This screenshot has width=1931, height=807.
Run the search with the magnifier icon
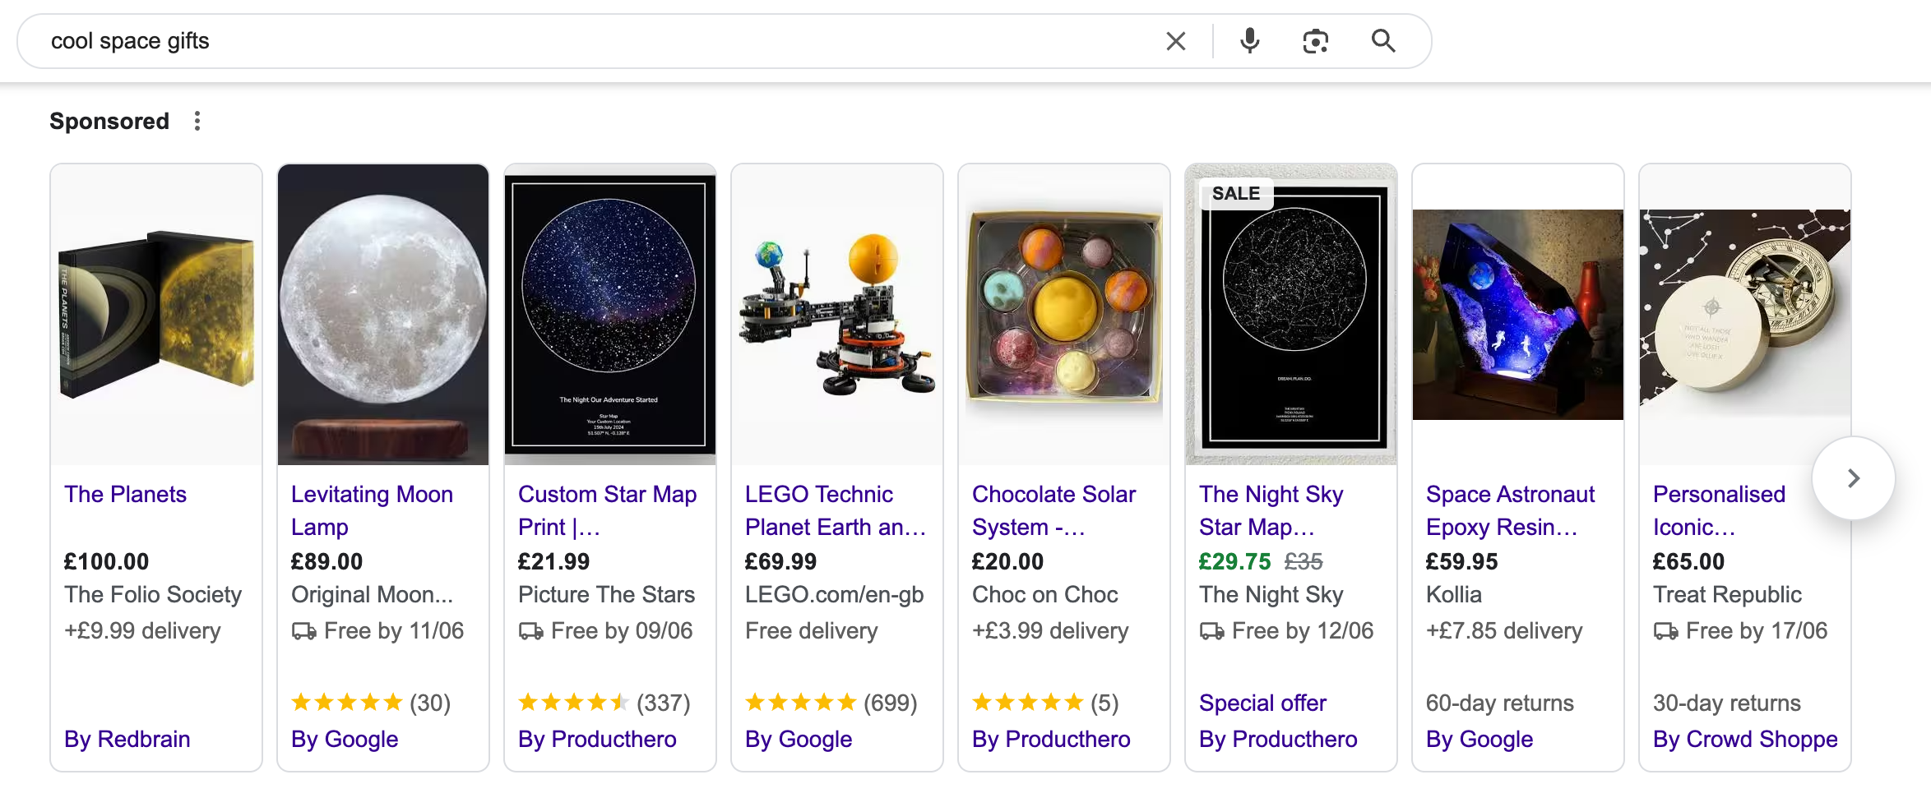coord(1383,41)
